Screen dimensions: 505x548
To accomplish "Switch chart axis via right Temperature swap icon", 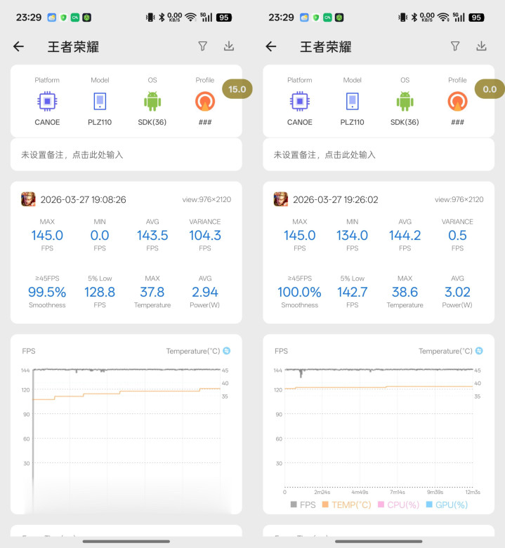I will 479,351.
